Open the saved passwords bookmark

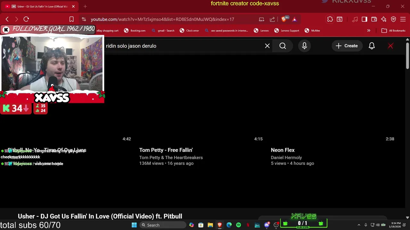(x=226, y=31)
